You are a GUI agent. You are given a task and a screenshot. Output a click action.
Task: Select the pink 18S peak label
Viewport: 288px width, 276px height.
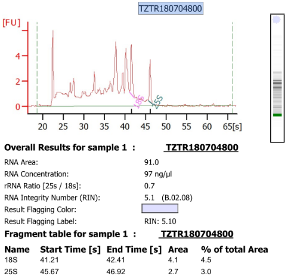[138, 101]
